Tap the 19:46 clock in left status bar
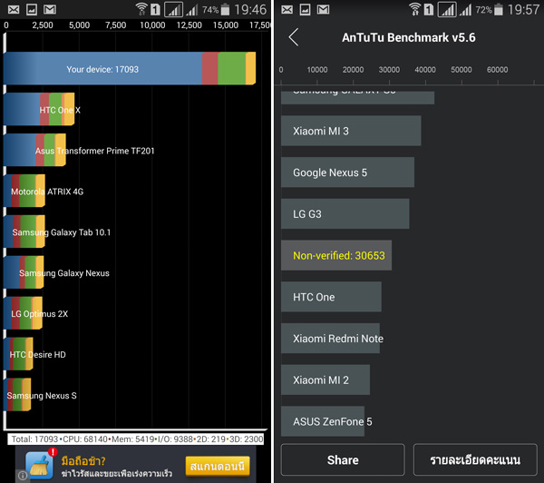 pos(250,9)
